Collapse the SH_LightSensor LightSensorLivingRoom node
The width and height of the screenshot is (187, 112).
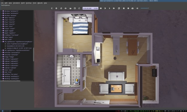coord(1,42)
